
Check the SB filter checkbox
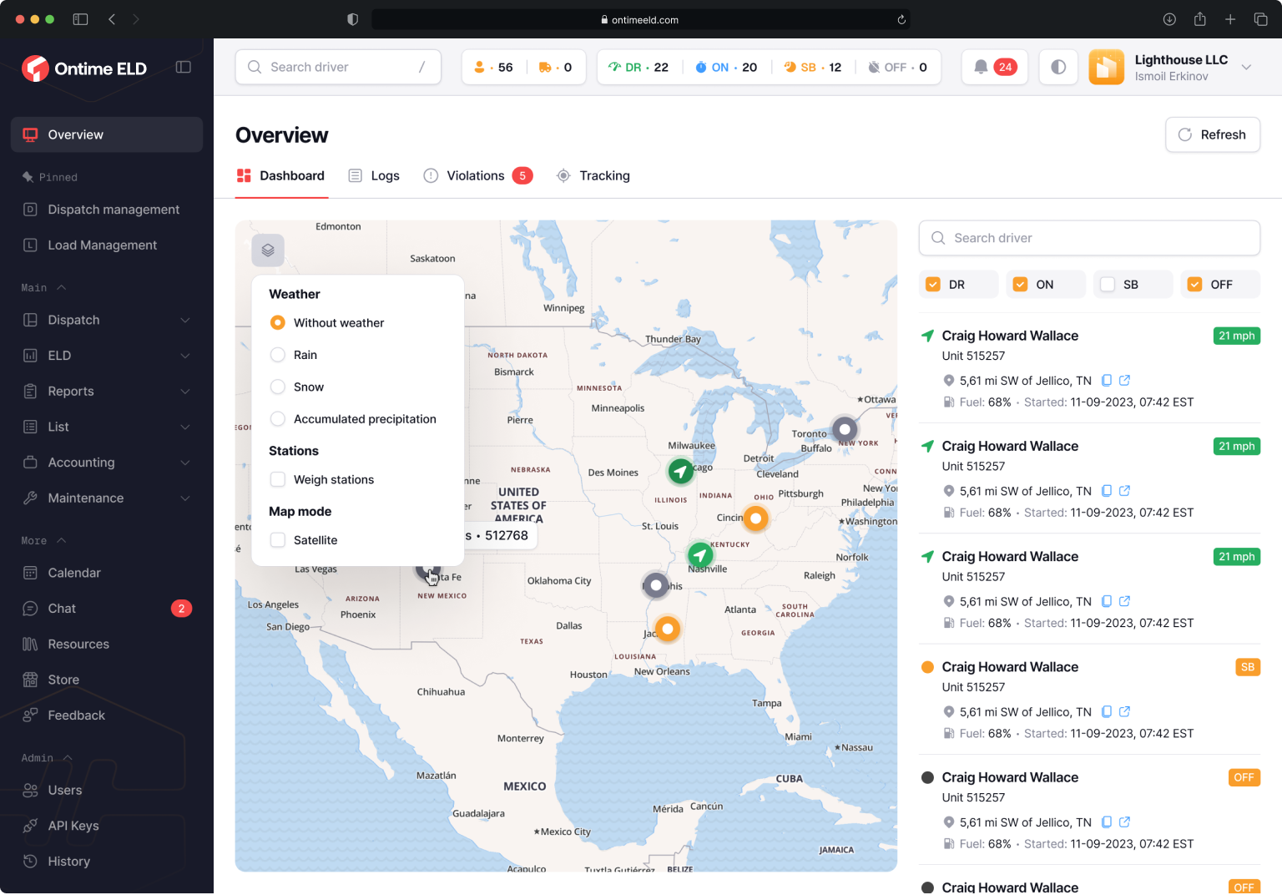(1108, 285)
